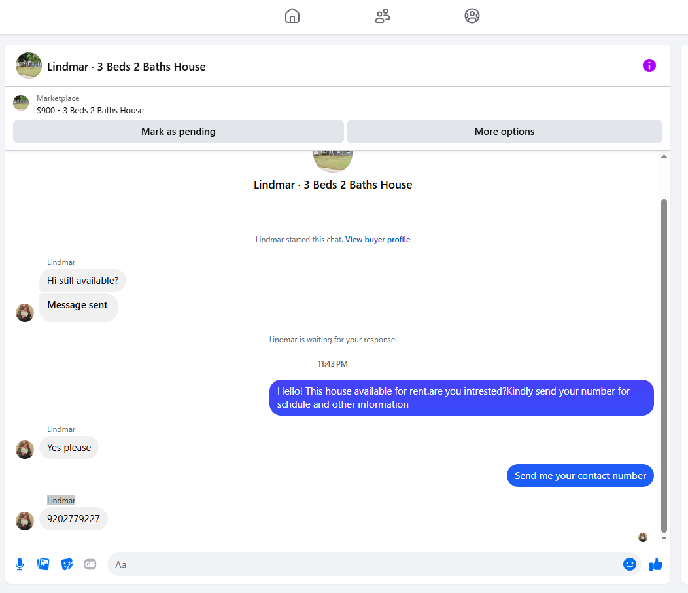
Task: Attach a photo with the image icon
Action: [43, 564]
